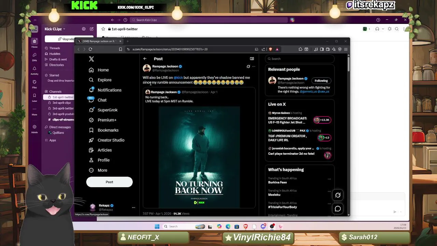437x246 pixels.
Task: Open Notifications on X
Action: 105,90
